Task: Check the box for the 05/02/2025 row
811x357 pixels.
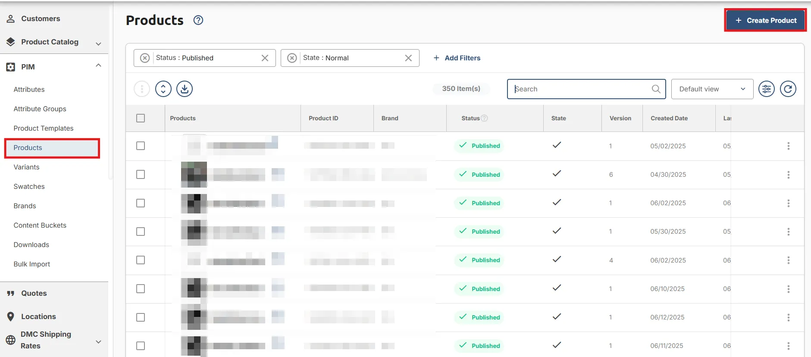Action: pos(141,146)
